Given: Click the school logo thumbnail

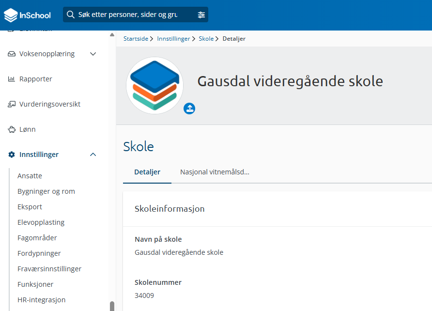Looking at the screenshot, I should click(x=155, y=85).
